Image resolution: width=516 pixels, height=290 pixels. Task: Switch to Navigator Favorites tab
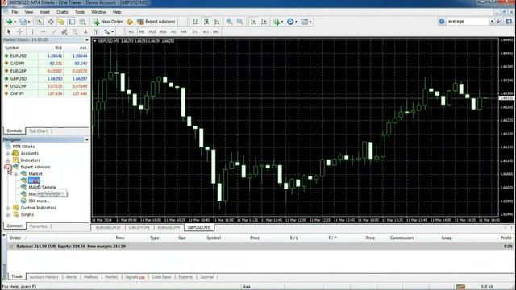(38, 226)
